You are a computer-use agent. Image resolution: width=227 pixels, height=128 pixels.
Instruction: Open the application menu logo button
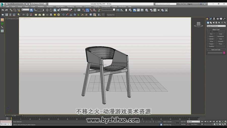[2, 5]
